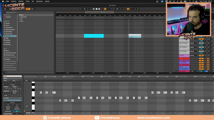Open the Master track 1/2 output dropdown
Screen dimensions: 214x120
tap(194, 71)
